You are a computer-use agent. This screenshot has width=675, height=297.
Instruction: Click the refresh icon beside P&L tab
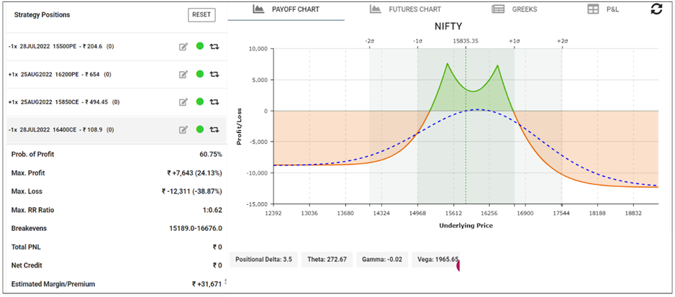coord(656,9)
